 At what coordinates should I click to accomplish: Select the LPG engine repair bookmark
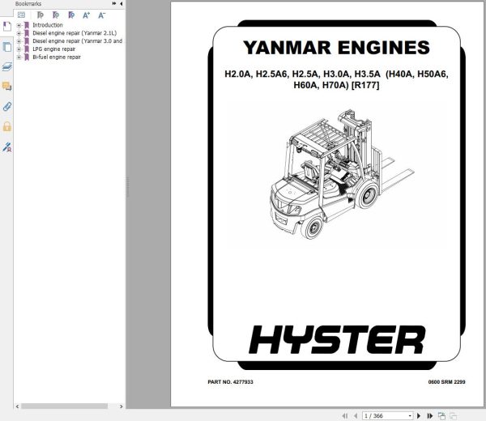point(54,49)
